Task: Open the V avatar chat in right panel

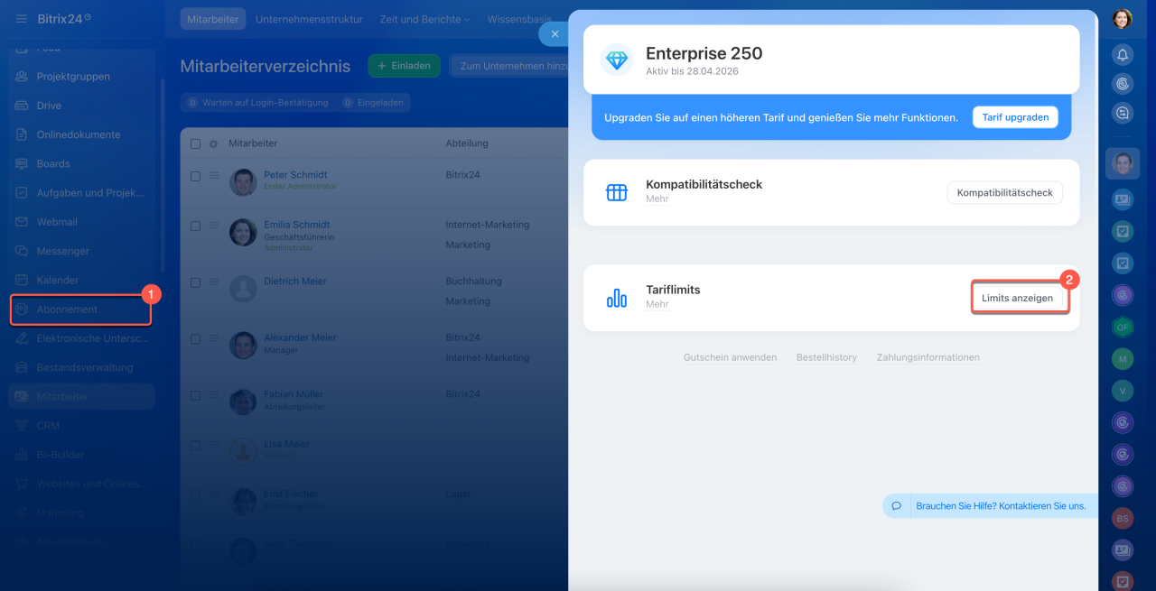Action: [1123, 391]
